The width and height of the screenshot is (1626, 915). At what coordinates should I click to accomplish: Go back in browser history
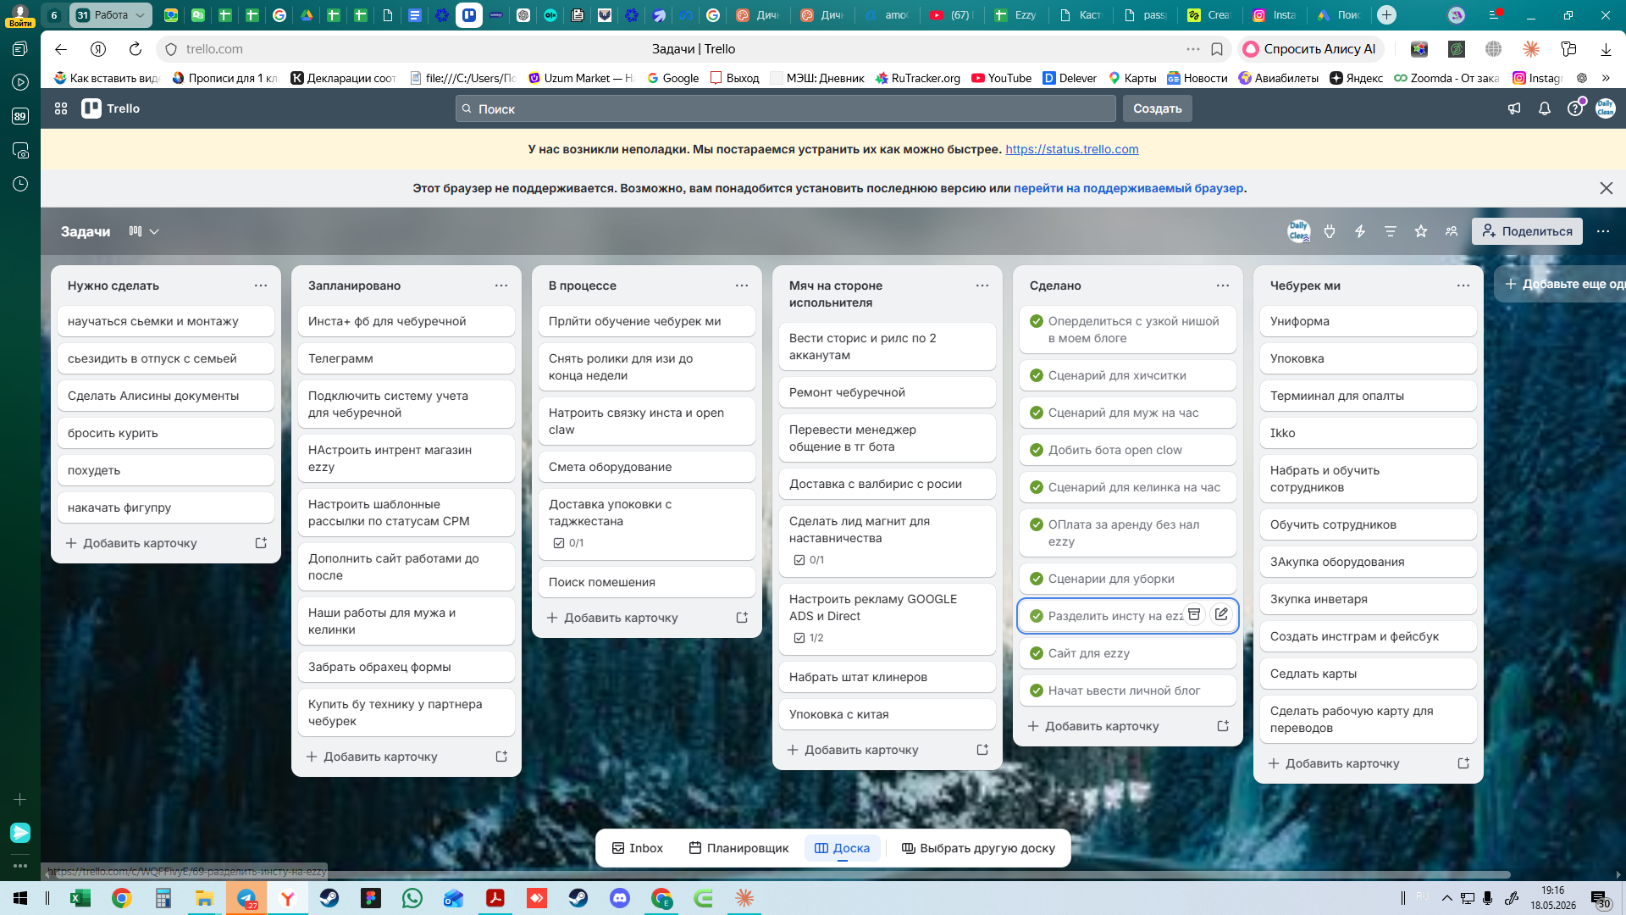(x=61, y=49)
